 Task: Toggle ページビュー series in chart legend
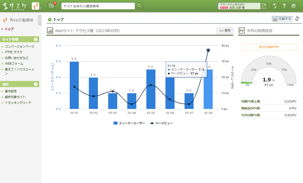click(x=162, y=123)
